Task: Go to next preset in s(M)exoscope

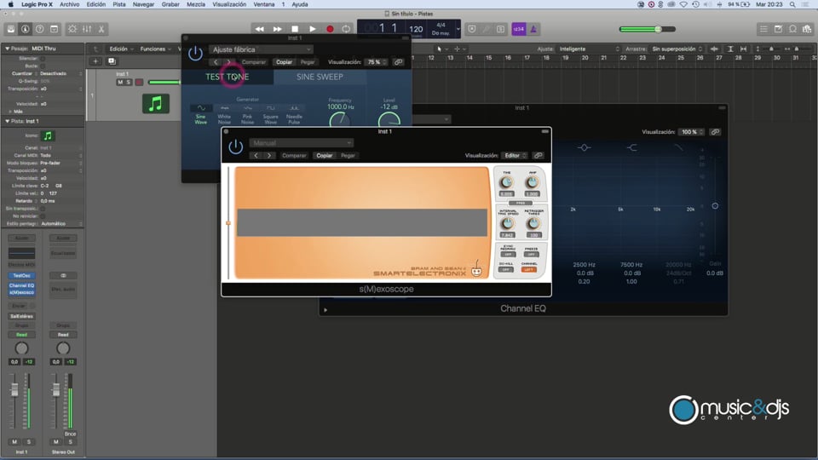Action: [269, 155]
